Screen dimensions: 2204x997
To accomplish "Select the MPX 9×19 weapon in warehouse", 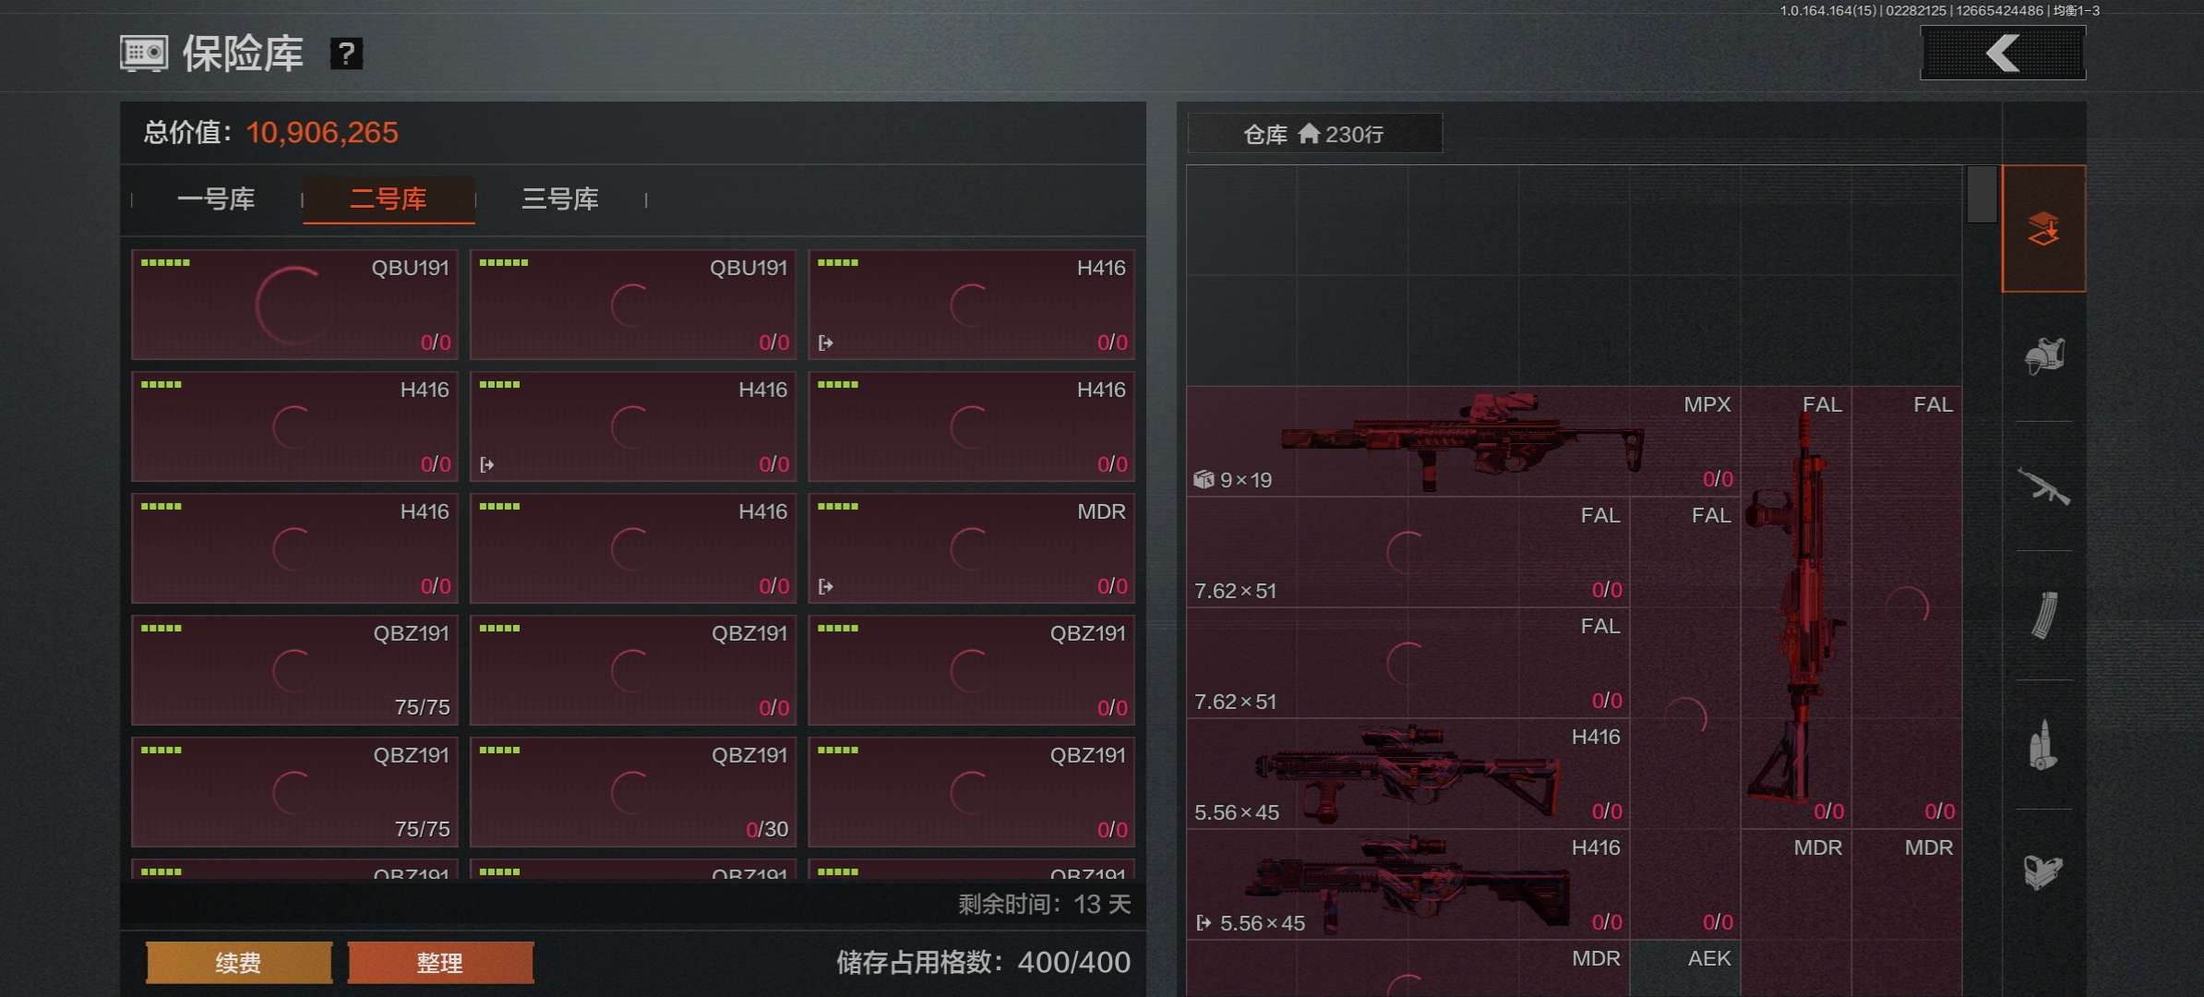I will point(1464,441).
